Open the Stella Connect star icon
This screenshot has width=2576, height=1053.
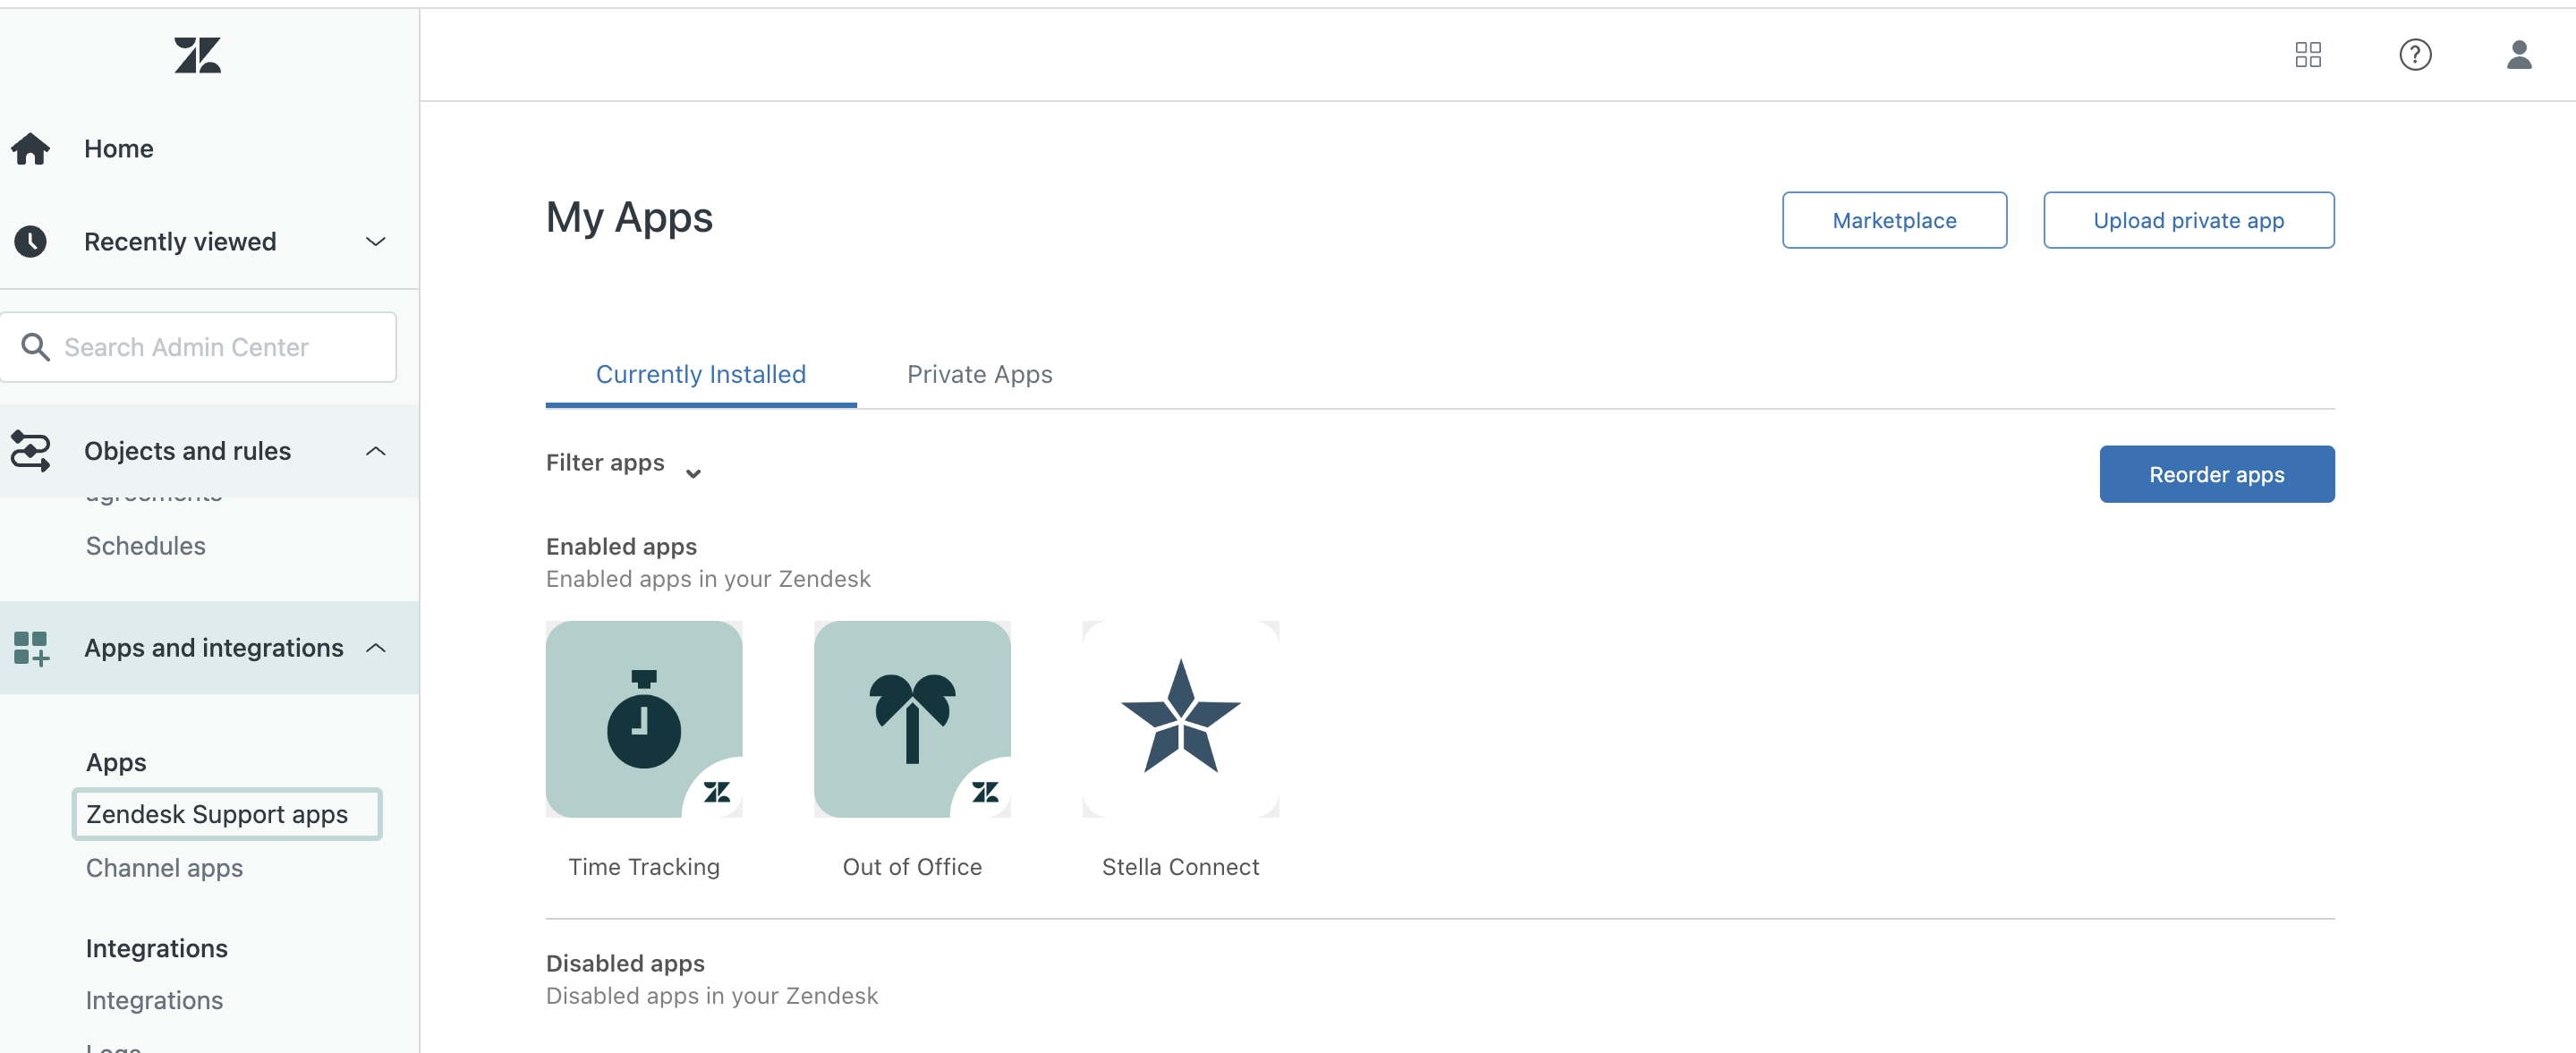1180,719
